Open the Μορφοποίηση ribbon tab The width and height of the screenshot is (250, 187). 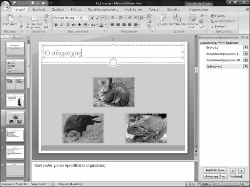(199, 10)
